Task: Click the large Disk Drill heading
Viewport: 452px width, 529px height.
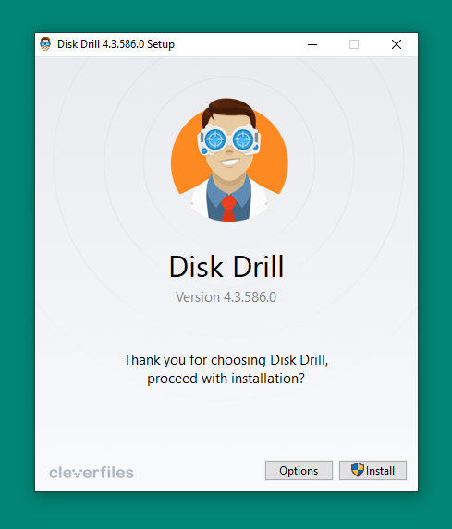Action: [x=226, y=267]
